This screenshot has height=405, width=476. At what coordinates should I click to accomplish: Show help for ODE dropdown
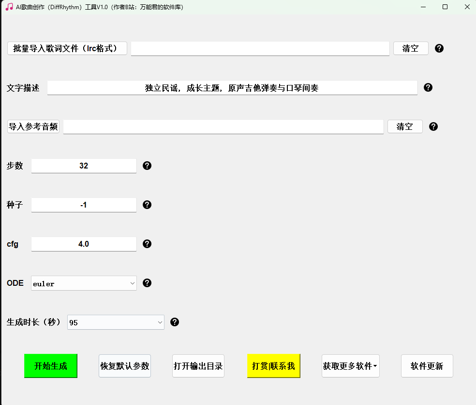(x=147, y=283)
